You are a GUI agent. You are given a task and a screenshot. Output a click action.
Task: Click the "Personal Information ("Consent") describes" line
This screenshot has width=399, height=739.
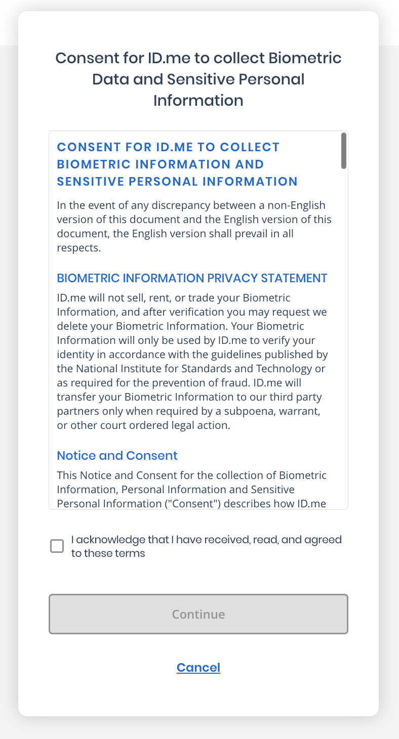point(192,504)
